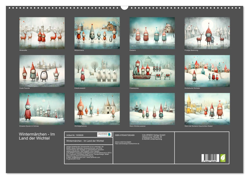Click the CALVENDO publisher logo
The image size is (249, 179).
tap(104, 135)
